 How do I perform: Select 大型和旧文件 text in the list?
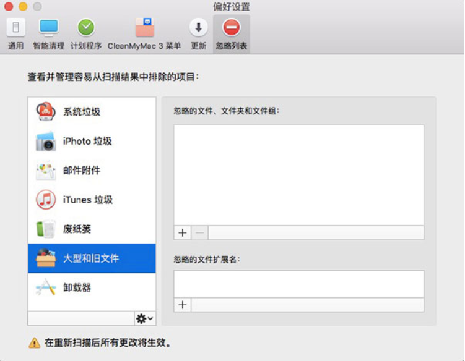click(91, 258)
